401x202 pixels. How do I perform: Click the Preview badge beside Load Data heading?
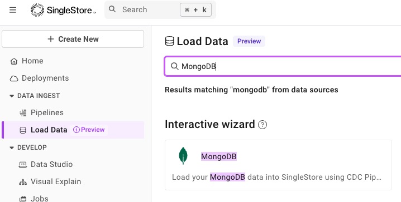click(249, 41)
